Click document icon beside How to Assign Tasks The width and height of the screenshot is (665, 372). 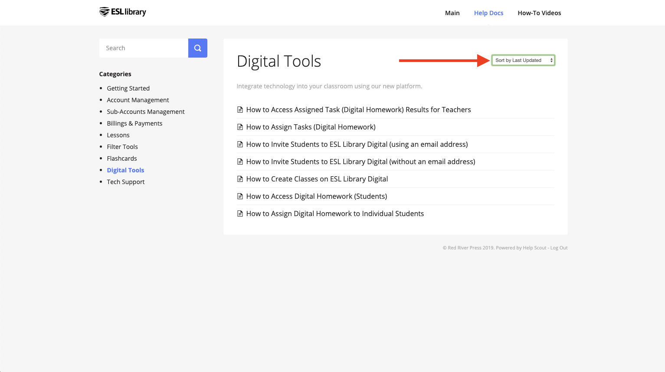pyautogui.click(x=240, y=127)
